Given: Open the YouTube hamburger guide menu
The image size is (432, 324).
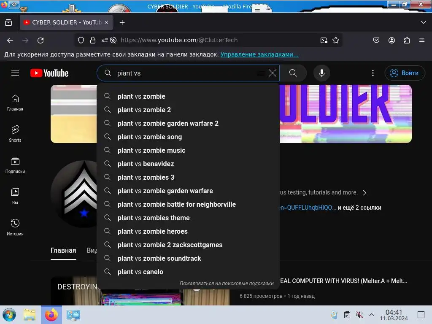Looking at the screenshot, I should pyautogui.click(x=15, y=73).
